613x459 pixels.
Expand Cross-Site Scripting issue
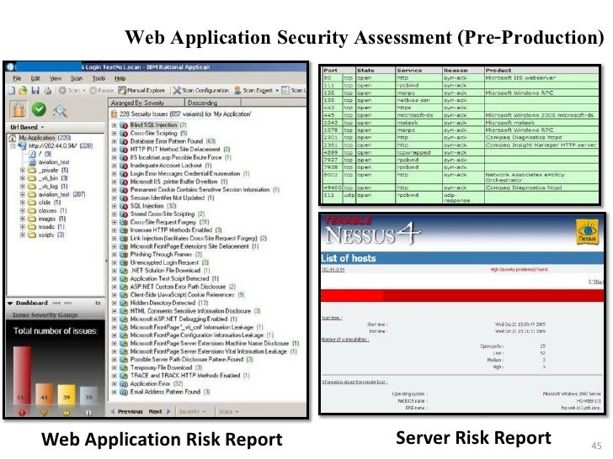[x=115, y=133]
